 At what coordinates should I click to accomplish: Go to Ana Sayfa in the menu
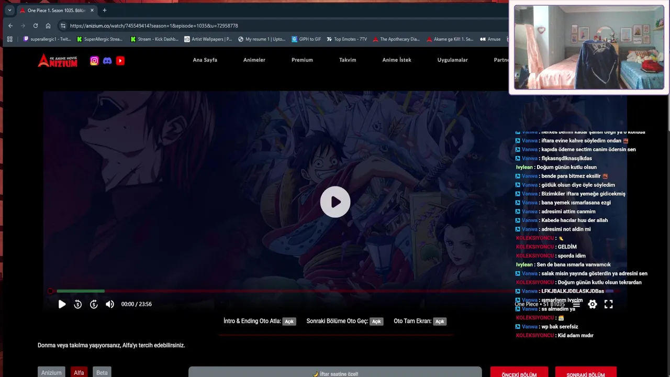point(205,60)
